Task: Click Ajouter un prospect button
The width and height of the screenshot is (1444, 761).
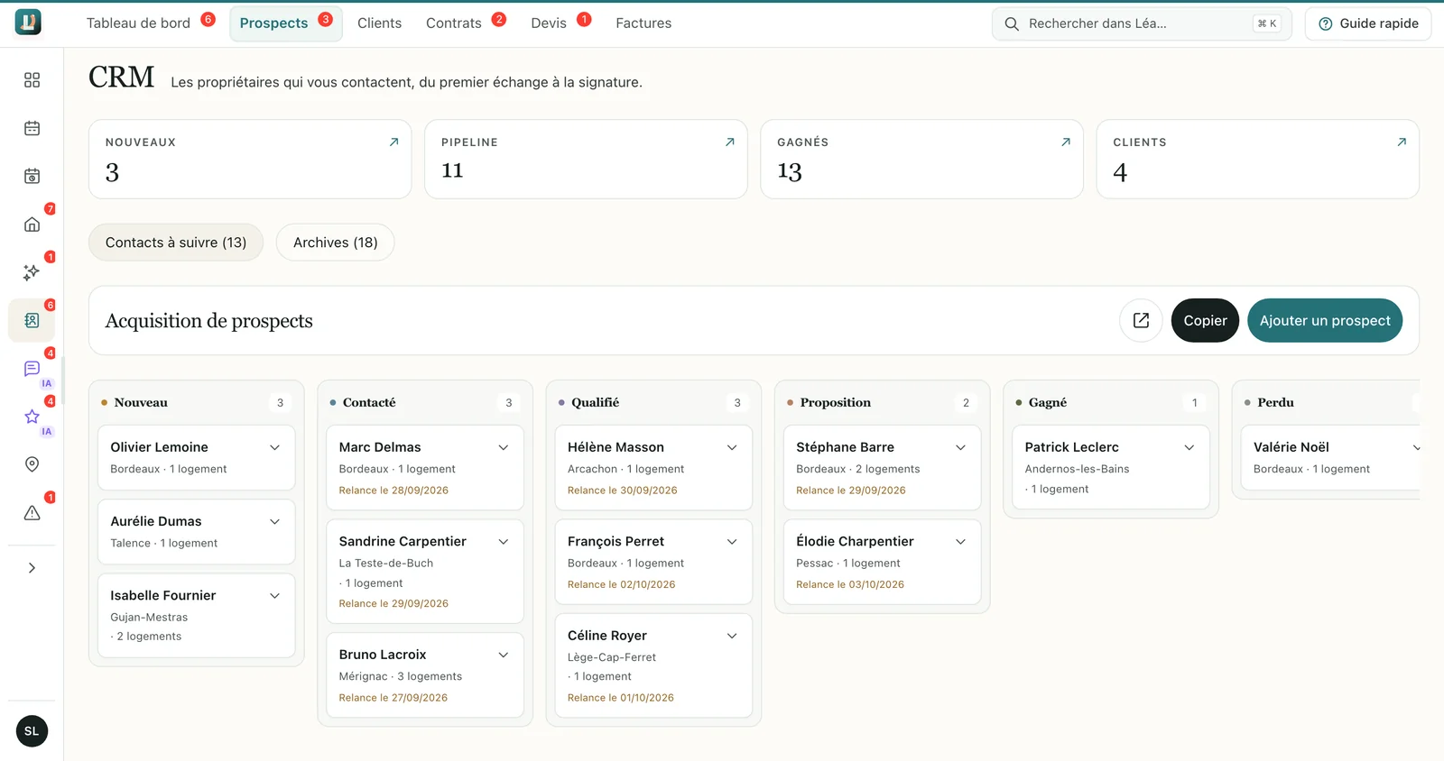Action: pyautogui.click(x=1325, y=320)
